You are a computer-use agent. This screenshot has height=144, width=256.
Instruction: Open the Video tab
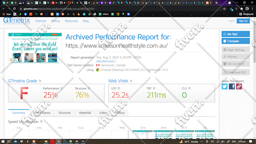pyautogui.click(x=103, y=113)
